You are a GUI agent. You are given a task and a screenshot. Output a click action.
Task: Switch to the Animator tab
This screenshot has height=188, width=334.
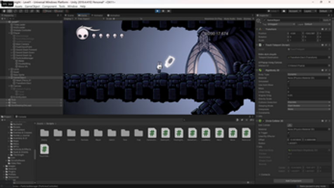pyautogui.click(x=97, y=15)
